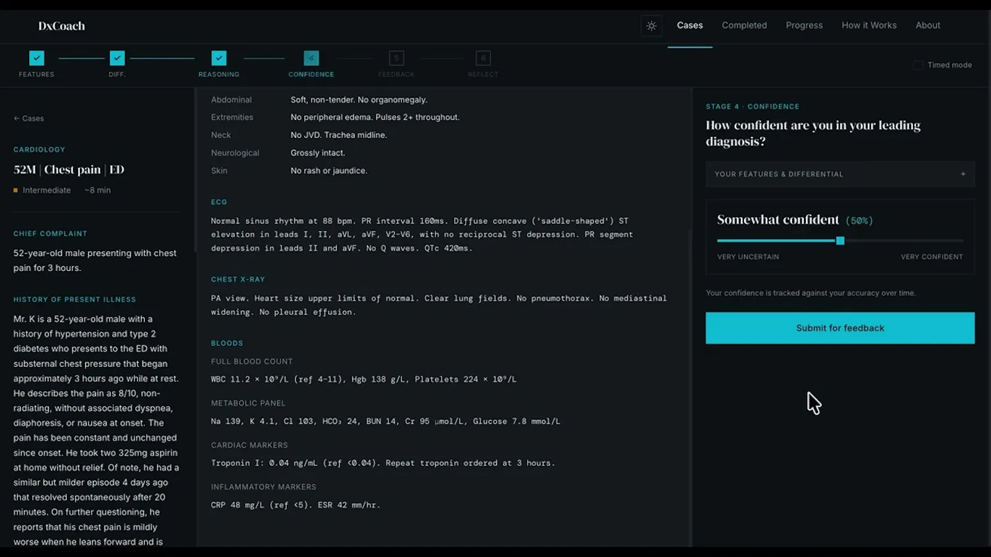The image size is (991, 557).
Task: Open the About page
Action: tap(928, 25)
